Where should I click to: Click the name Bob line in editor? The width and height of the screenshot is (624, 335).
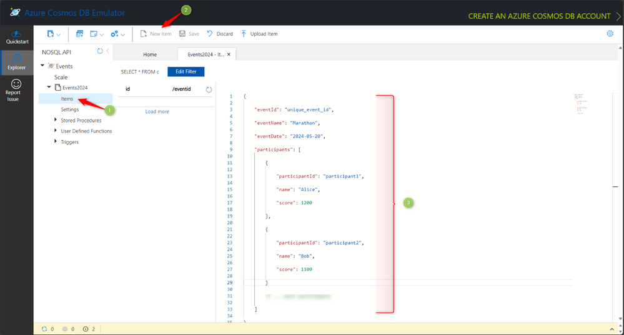pyautogui.click(x=295, y=256)
